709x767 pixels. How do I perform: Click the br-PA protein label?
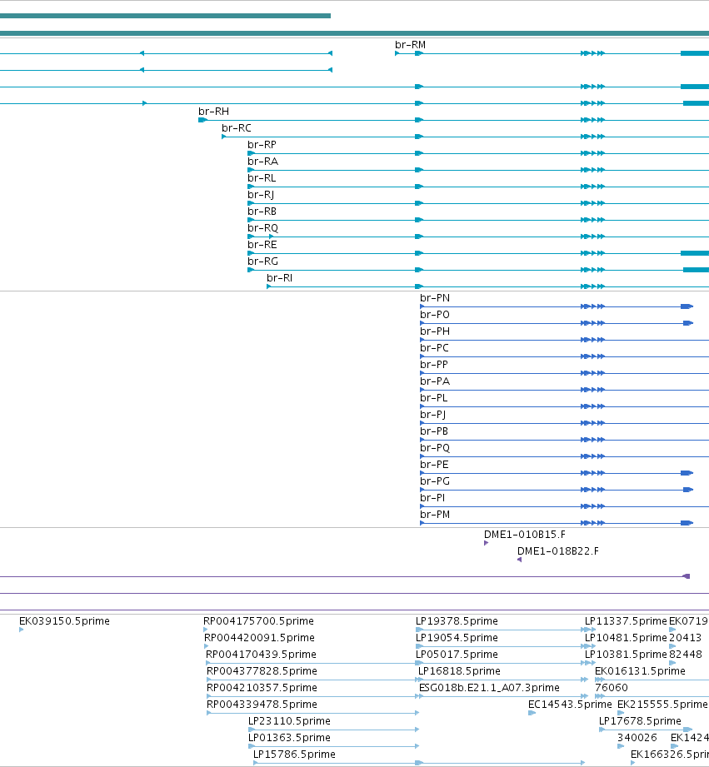point(435,381)
